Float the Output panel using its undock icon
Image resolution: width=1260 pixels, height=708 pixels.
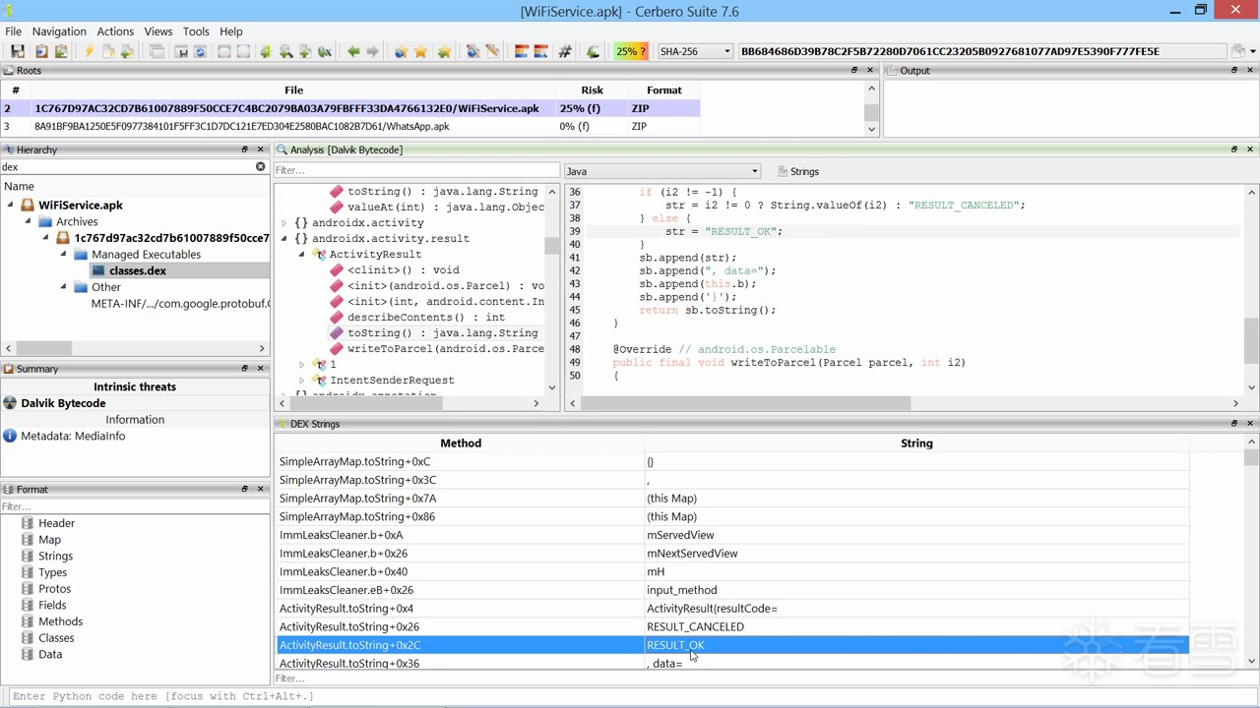[1233, 71]
